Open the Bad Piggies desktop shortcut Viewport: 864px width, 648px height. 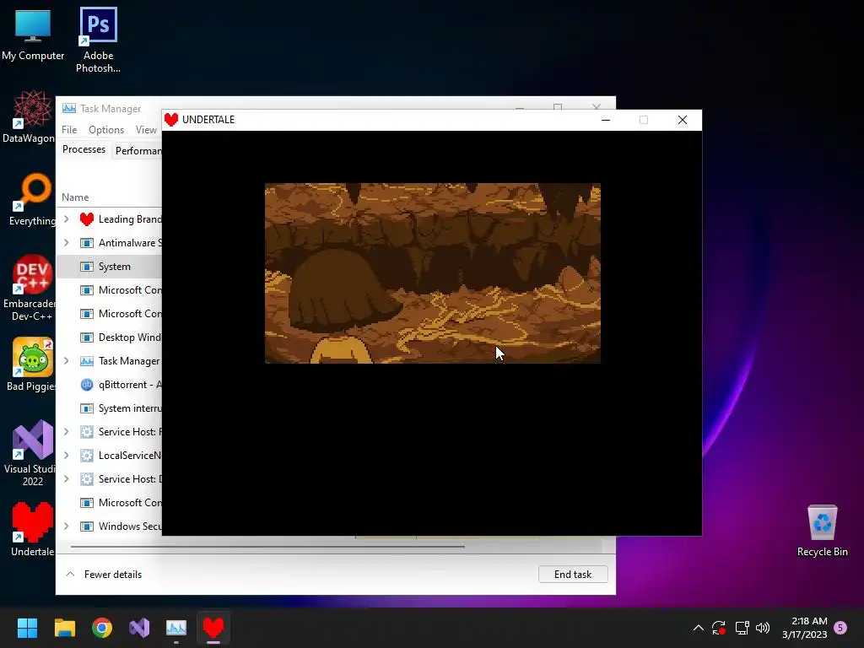point(32,364)
